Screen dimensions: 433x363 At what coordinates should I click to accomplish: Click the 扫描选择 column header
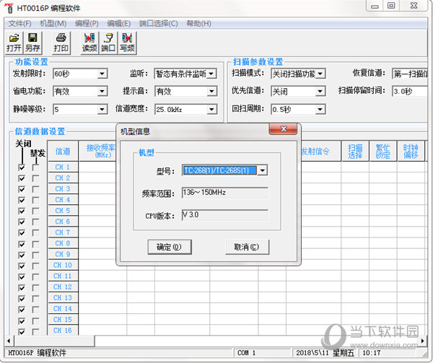click(x=355, y=151)
